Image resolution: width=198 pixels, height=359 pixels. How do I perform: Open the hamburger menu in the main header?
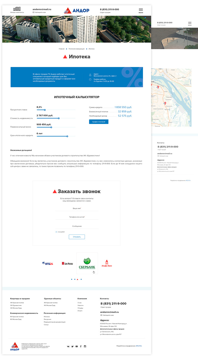click(141, 10)
